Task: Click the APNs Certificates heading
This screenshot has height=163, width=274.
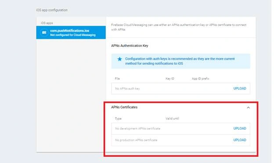Action: pyautogui.click(x=124, y=107)
